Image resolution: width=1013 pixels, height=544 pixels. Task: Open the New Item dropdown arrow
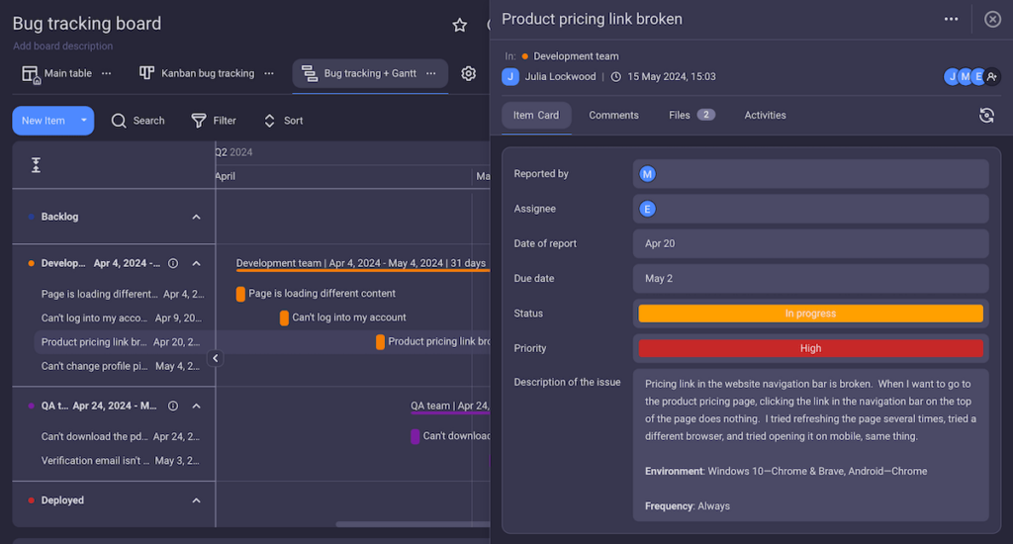(x=84, y=120)
